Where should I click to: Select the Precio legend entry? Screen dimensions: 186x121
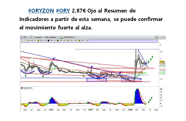(x=30, y=40)
